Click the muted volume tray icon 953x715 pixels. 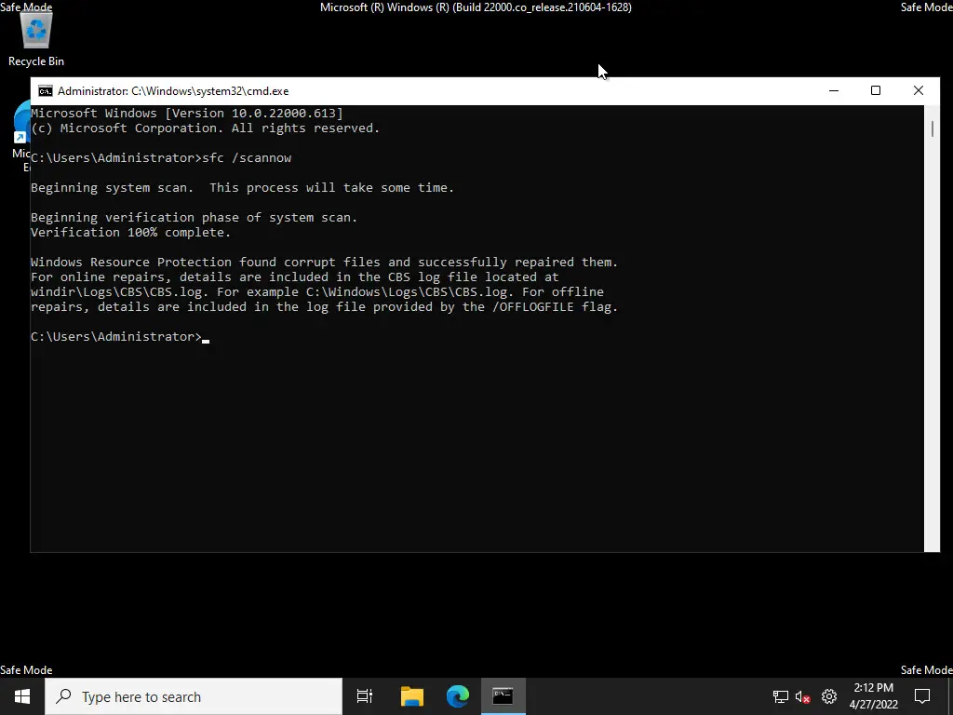click(x=803, y=696)
